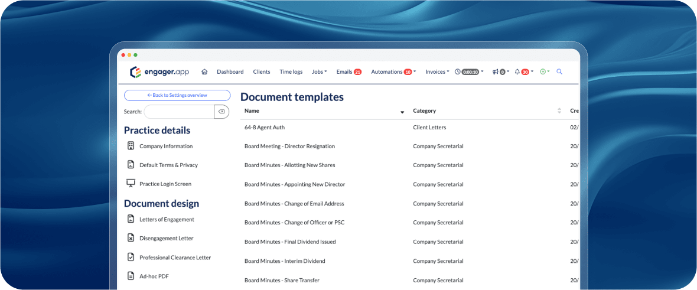The image size is (697, 290).
Task: Open the timer dropdown showing 0:00:10
Action: (470, 72)
